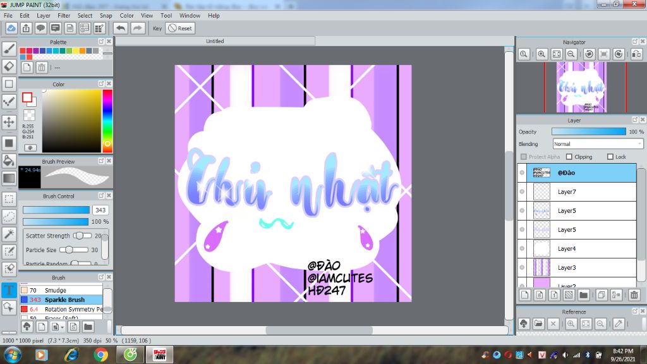Open the Layer menu
Screen dimensions: 647x364
(x=44, y=16)
